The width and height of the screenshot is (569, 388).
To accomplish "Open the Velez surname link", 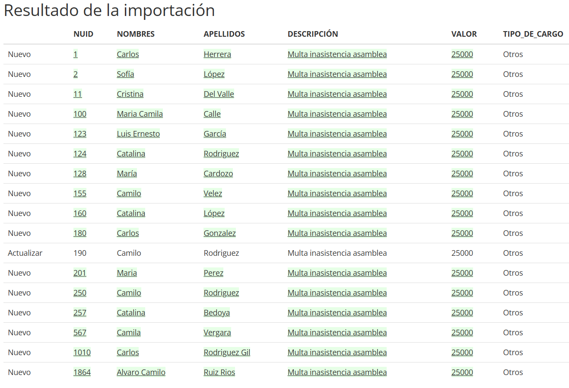I will pos(213,194).
